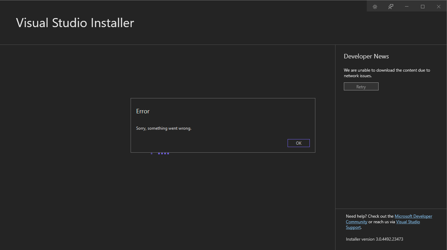
Task: Close the Visual Studio Installer window
Action: click(439, 7)
